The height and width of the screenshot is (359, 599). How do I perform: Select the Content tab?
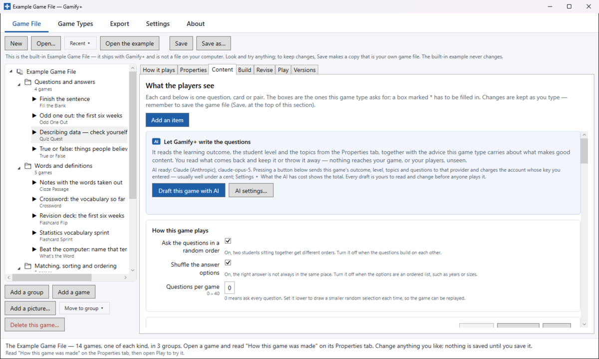222,69
